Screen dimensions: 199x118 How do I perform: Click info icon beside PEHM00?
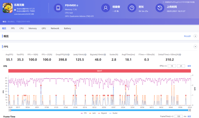click(x=77, y=5)
